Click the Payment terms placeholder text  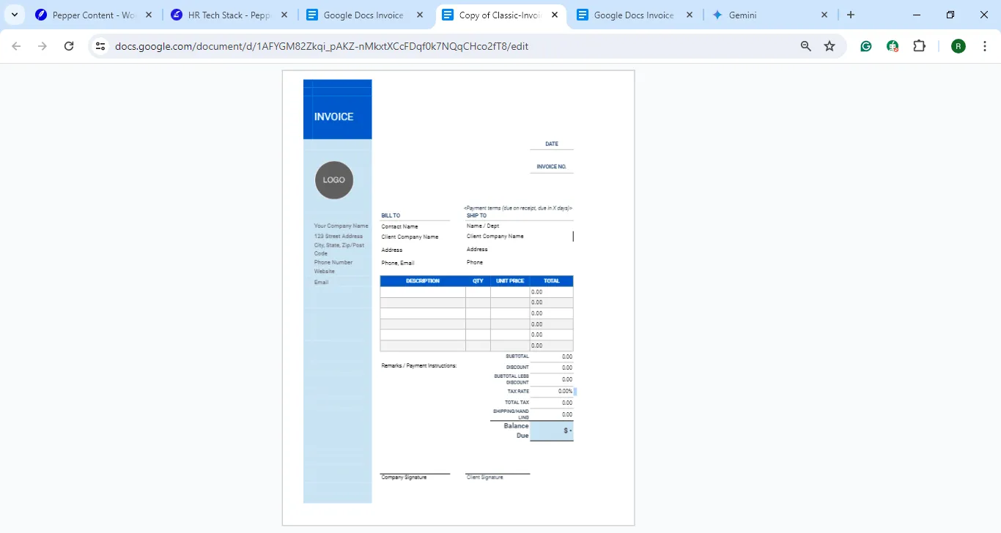pyautogui.click(x=518, y=209)
